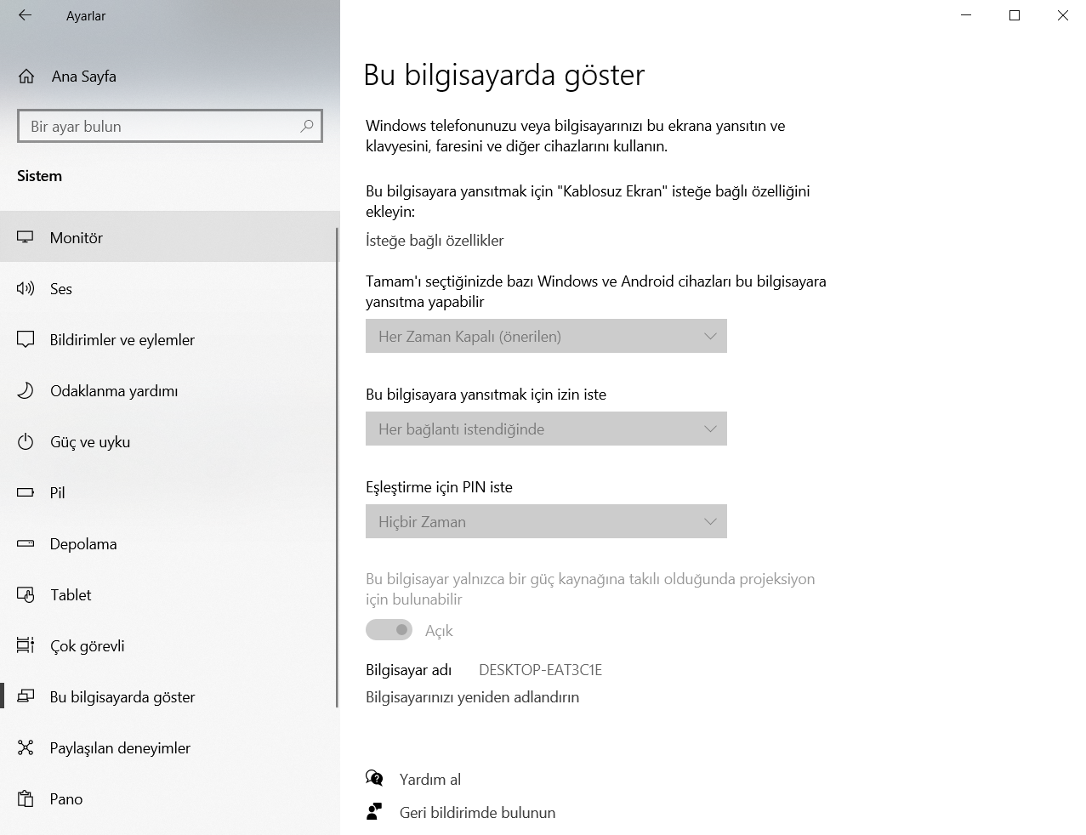
Task: Click the Bu bilgisayarda göster icon
Action: point(26,696)
